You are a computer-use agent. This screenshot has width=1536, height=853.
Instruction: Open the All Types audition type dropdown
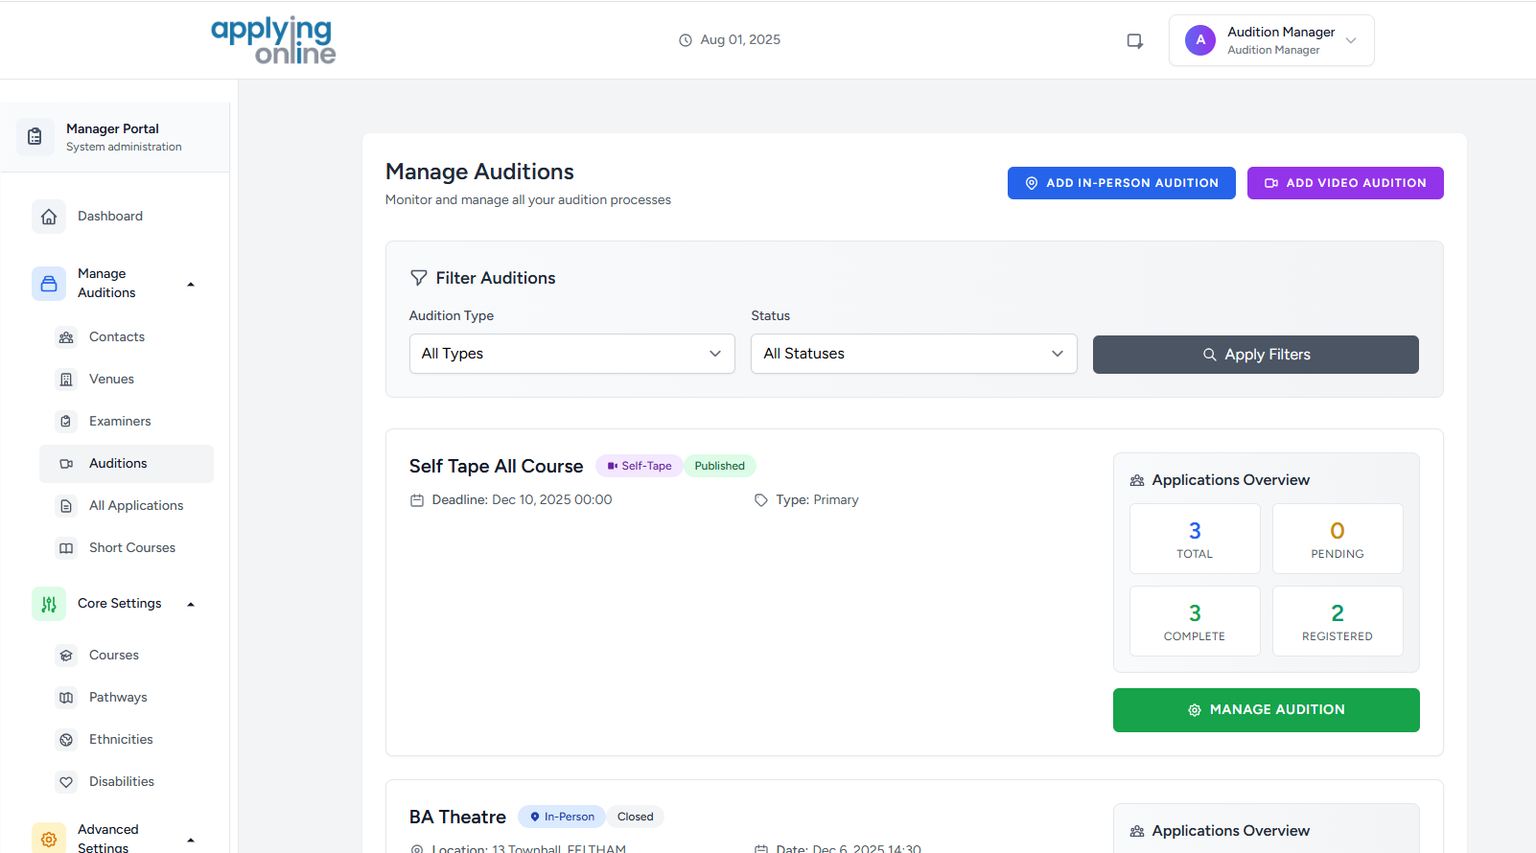[572, 354]
